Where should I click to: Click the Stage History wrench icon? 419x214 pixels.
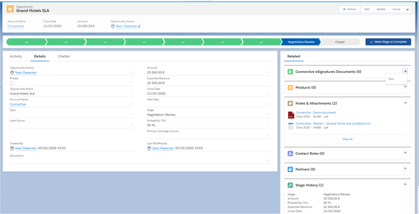tap(290, 185)
